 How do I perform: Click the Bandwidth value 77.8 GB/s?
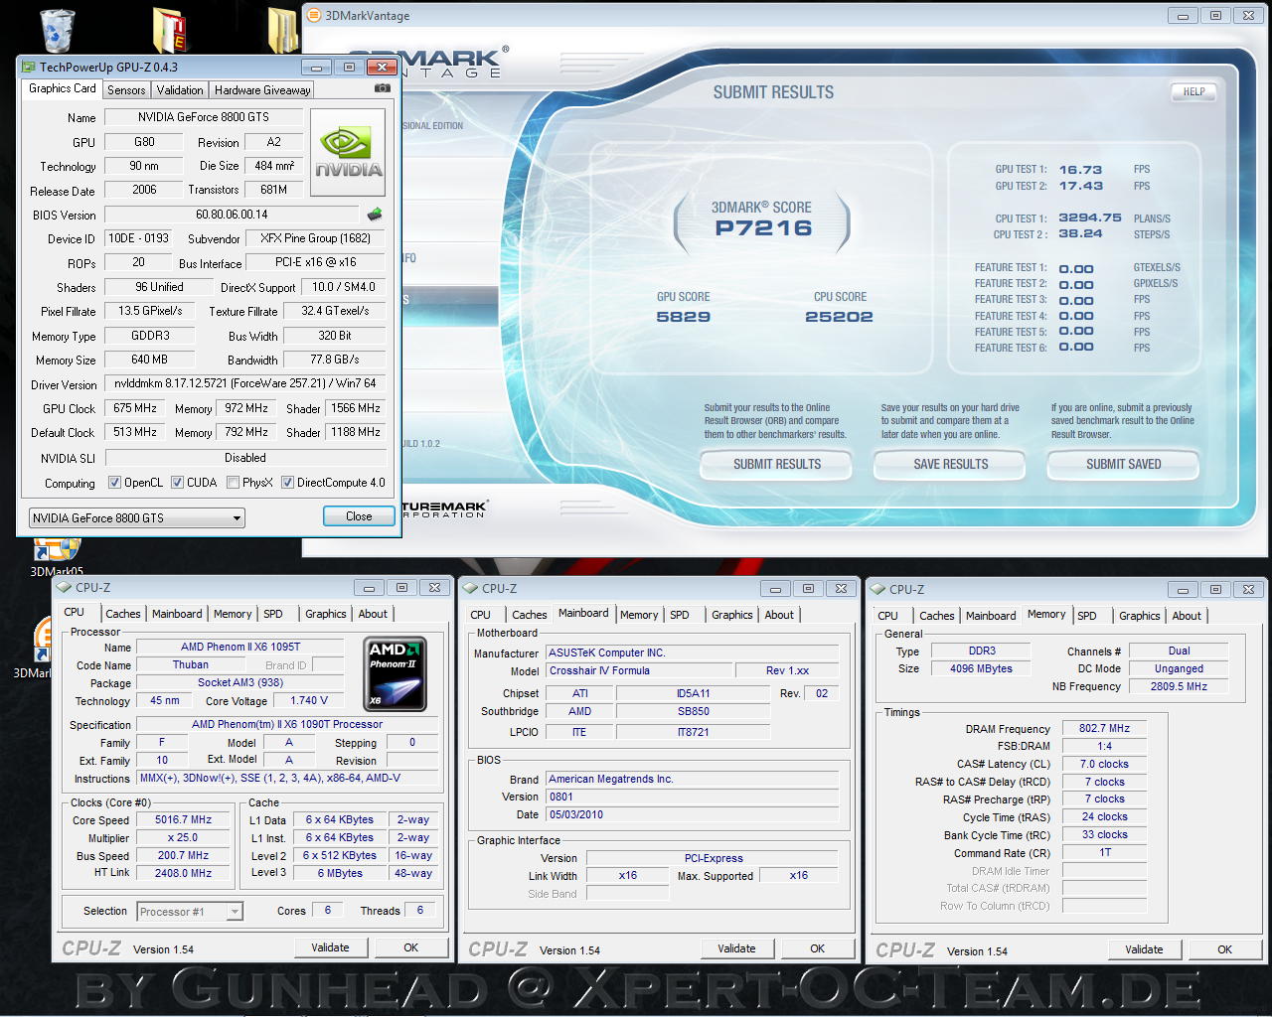click(335, 360)
